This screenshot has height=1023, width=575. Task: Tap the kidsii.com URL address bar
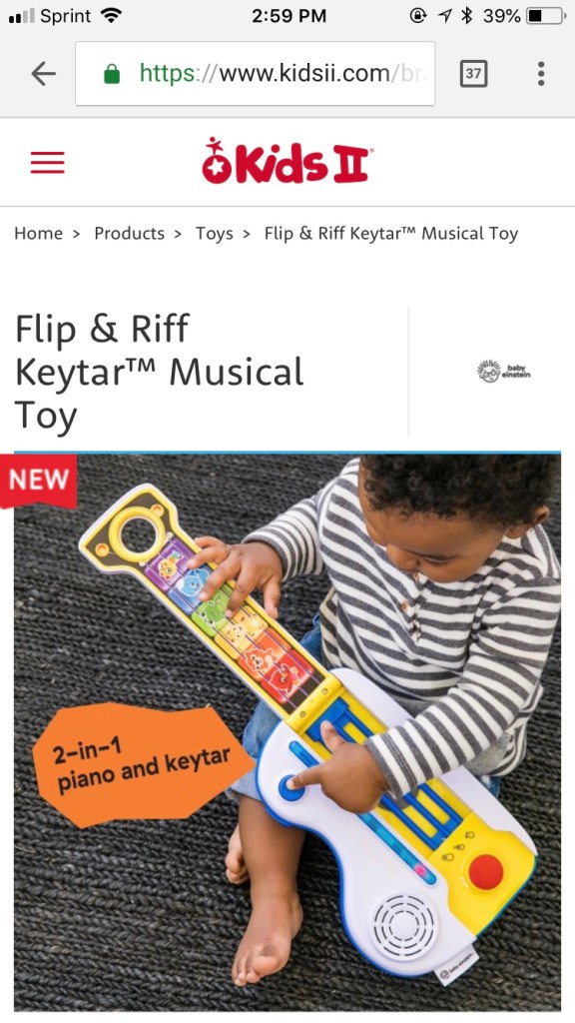pyautogui.click(x=255, y=74)
